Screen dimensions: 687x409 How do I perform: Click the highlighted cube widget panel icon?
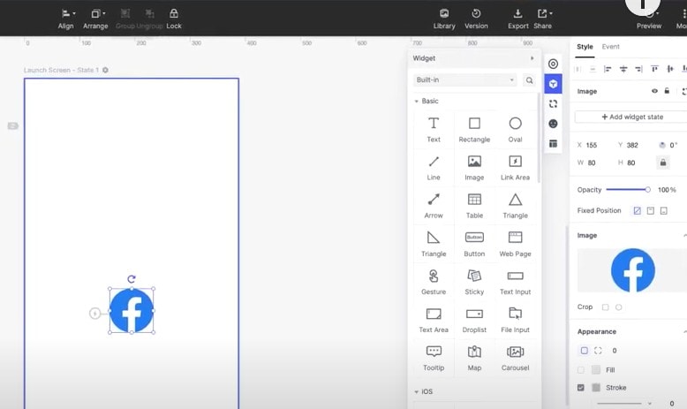pyautogui.click(x=553, y=84)
